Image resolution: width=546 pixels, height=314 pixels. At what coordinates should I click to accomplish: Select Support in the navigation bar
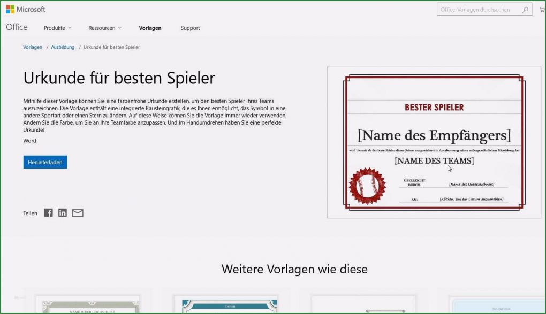[190, 28]
